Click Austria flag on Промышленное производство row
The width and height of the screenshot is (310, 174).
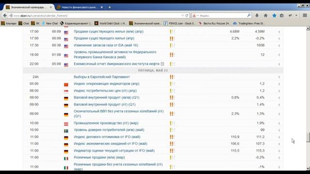[x=66, y=124]
